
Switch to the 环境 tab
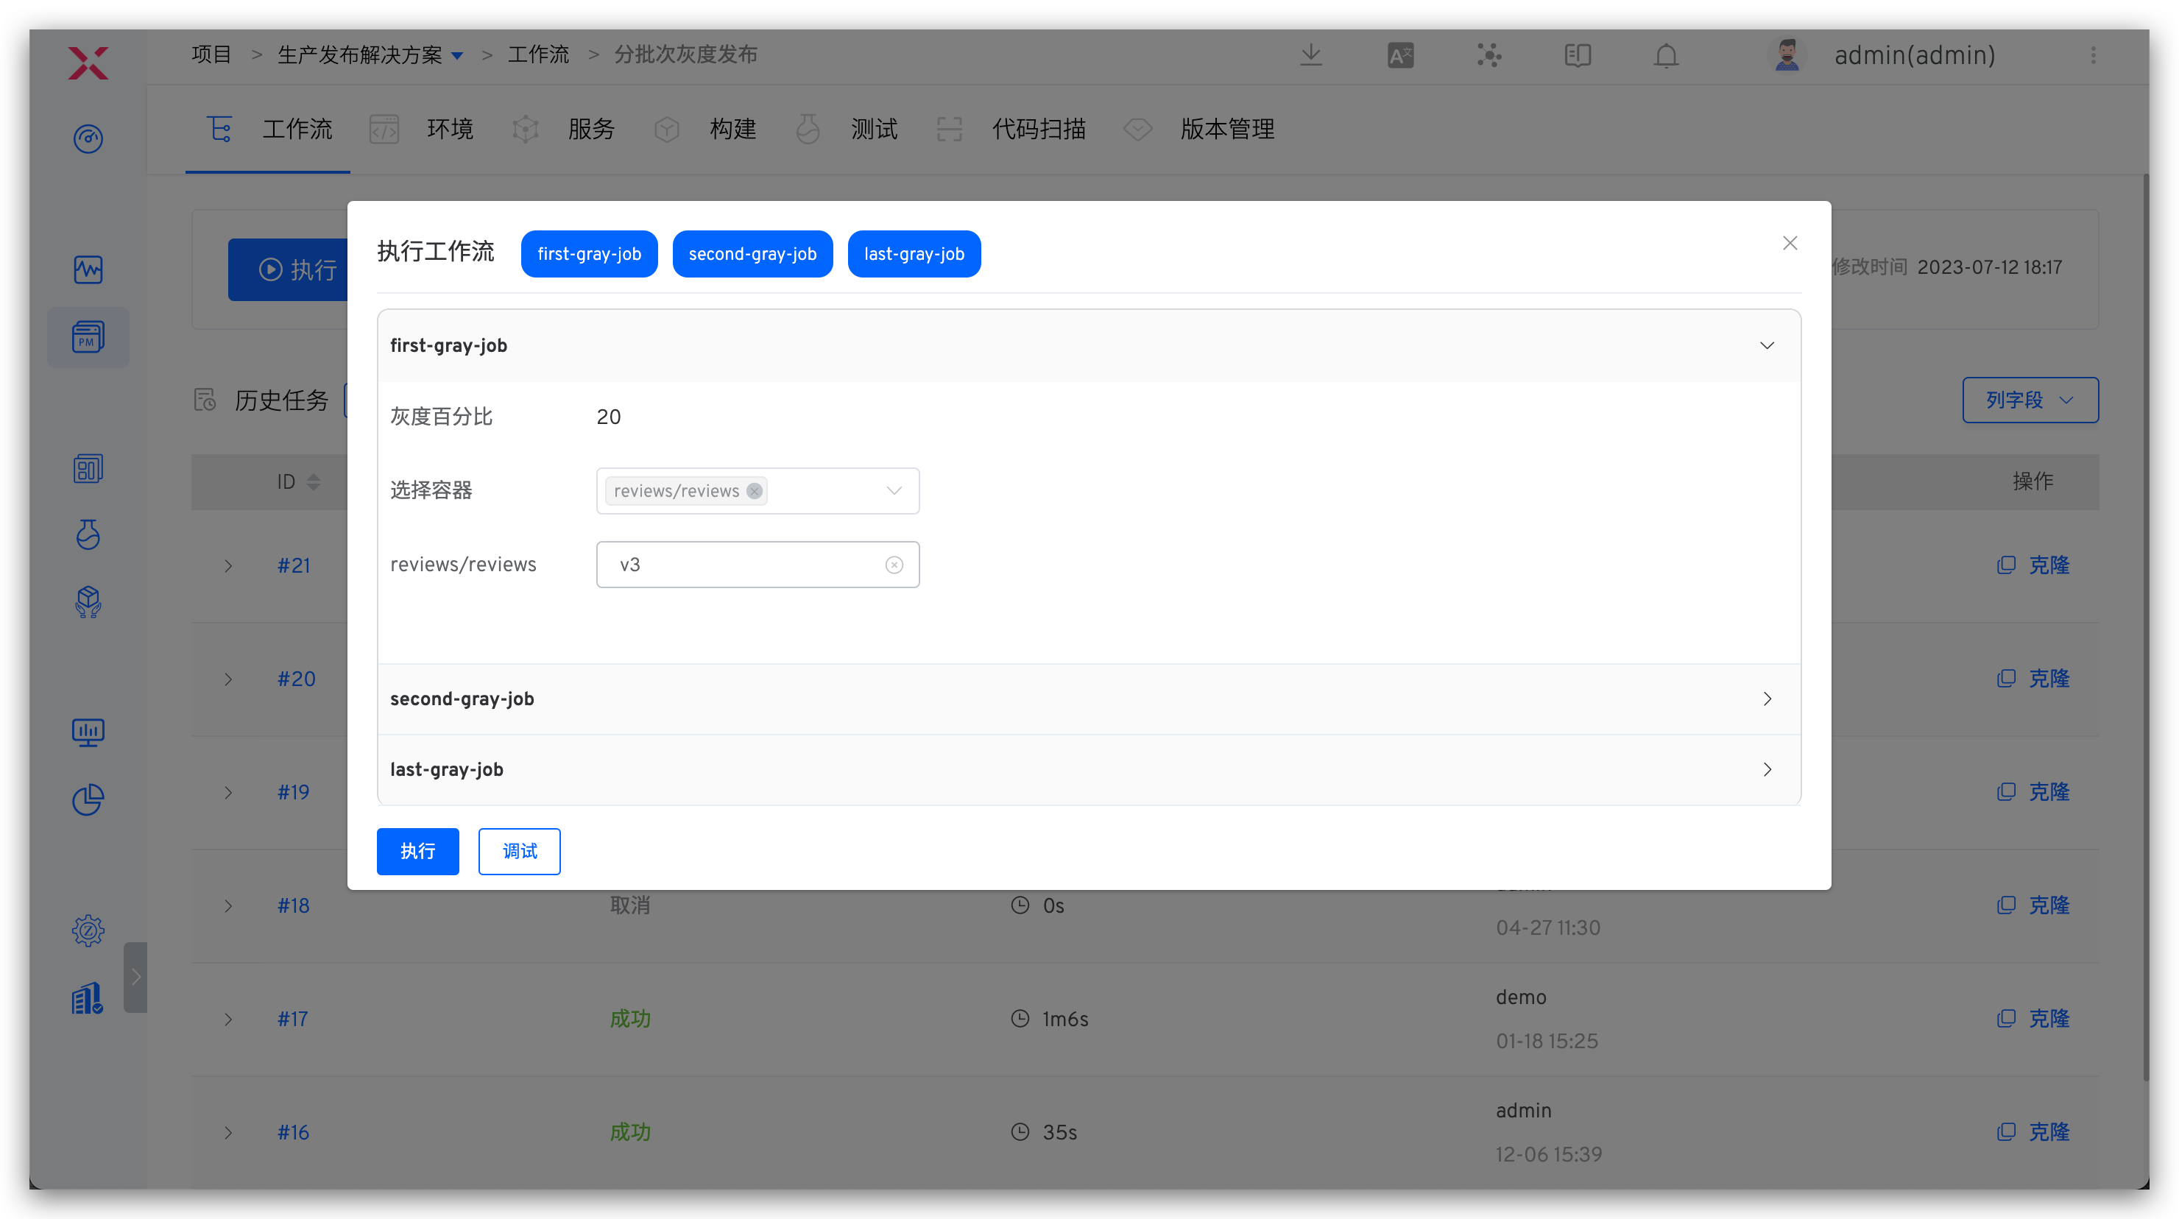coord(449,129)
